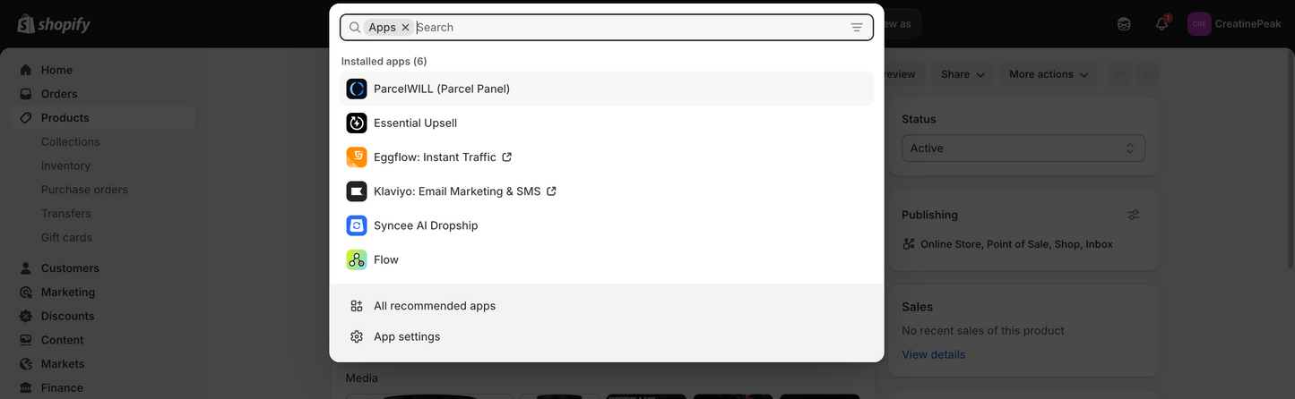Open the Essential Upsell app icon

click(357, 123)
